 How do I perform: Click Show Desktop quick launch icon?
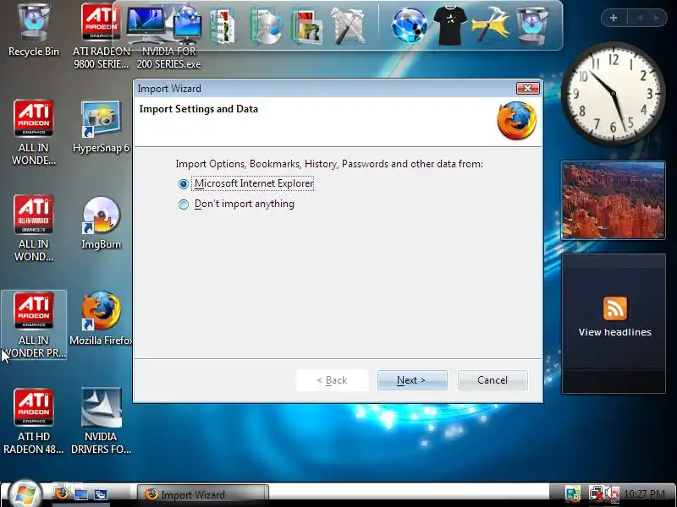point(81,494)
